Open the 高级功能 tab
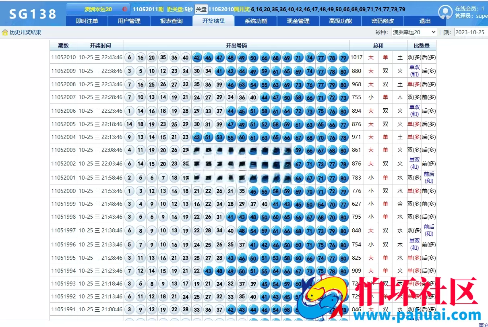The height and width of the screenshot is (327, 488). 340,21
